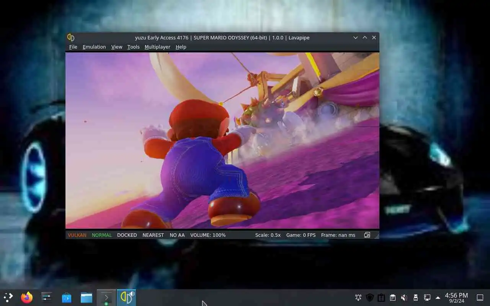Cycle the NEAREST scaling filter button
This screenshot has width=490, height=306.
pyautogui.click(x=153, y=235)
